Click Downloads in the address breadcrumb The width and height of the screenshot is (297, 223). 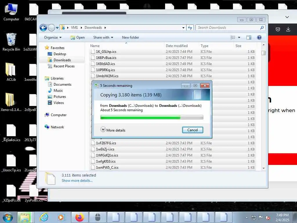click(93, 28)
